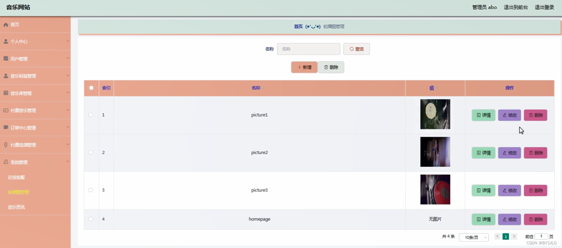Collapse the 系统管理 menu chevron
Screen dimensions: 562x248
[x=68, y=162]
